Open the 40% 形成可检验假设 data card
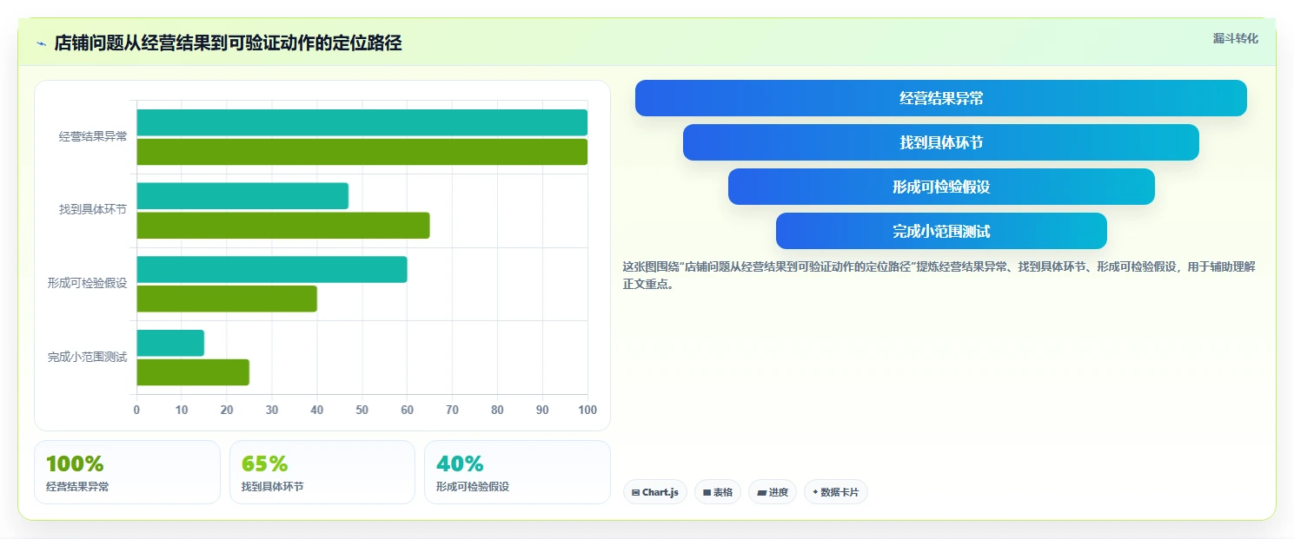The height and width of the screenshot is (539, 1294). point(517,472)
